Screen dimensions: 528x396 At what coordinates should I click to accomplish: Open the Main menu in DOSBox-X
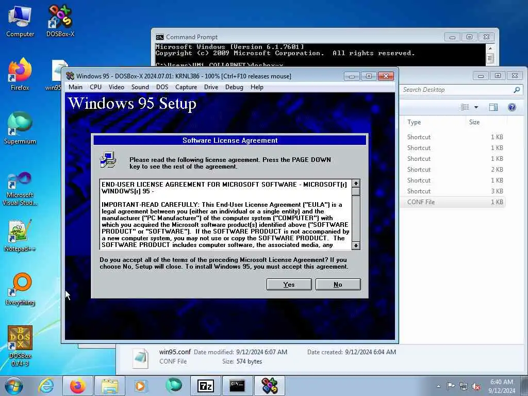(75, 87)
